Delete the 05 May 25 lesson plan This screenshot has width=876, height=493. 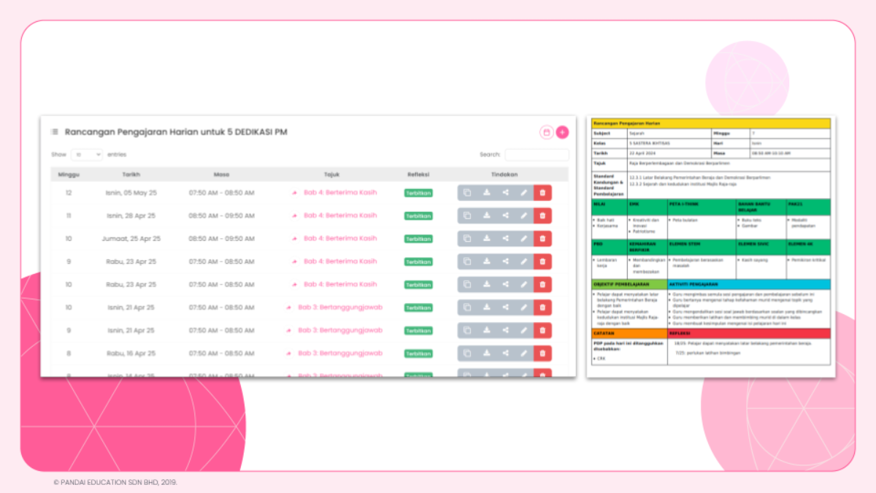point(542,193)
